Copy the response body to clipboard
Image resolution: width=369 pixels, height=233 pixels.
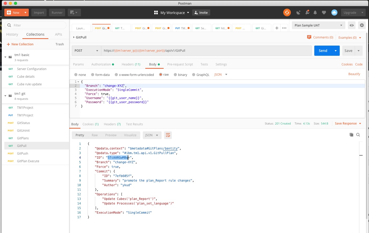pyautogui.click(x=351, y=135)
